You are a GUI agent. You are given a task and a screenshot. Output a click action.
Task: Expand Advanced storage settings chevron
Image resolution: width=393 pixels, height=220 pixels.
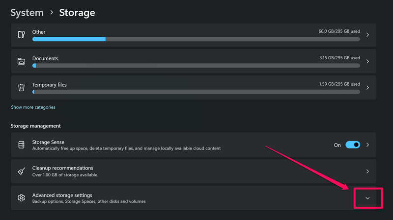tap(367, 198)
